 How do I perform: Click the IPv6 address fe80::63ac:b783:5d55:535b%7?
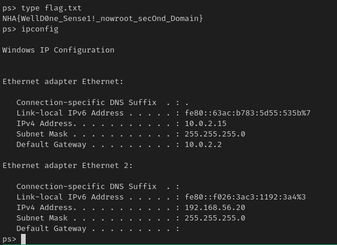pyautogui.click(x=248, y=113)
